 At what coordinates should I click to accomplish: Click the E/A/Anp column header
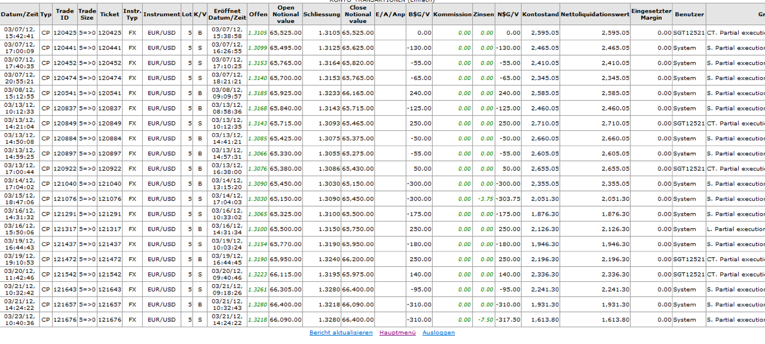(x=390, y=14)
